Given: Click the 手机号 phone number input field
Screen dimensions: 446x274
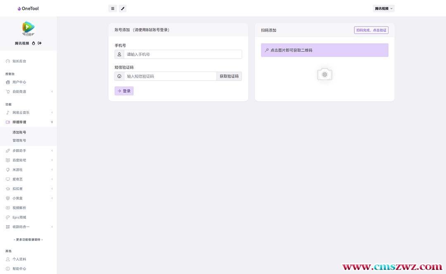Looking at the screenshot, I should pos(183,54).
